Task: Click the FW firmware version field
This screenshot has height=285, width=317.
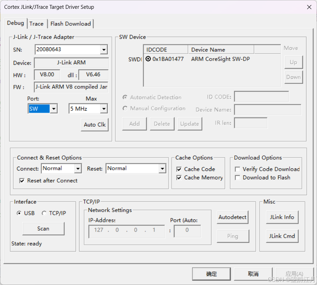Action: pos(71,87)
